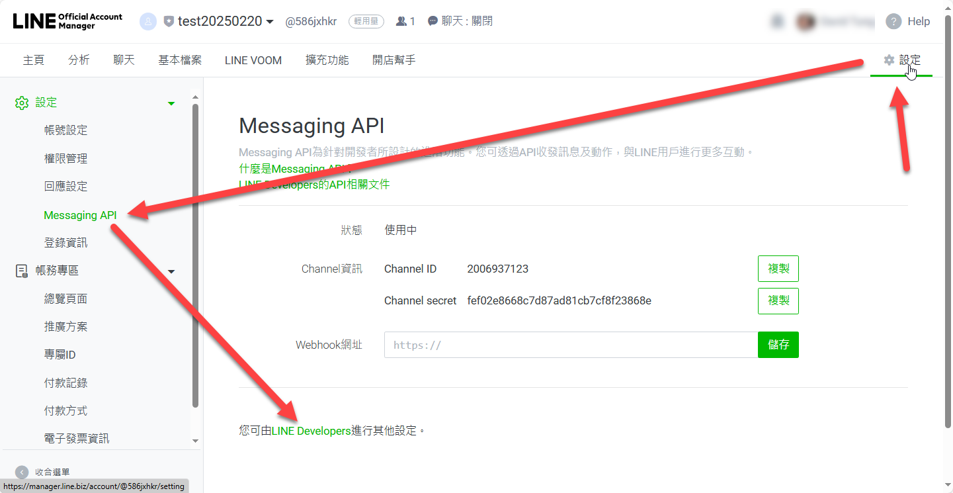The image size is (953, 493).
Task: Open 帳號設定 in the sidebar
Action: 65,130
